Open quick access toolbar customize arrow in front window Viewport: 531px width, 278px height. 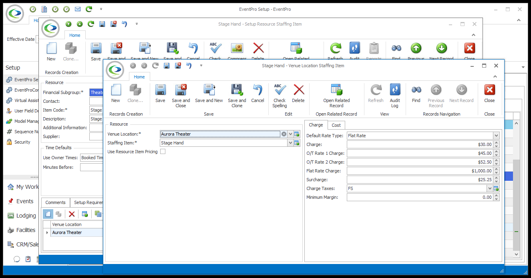201,66
